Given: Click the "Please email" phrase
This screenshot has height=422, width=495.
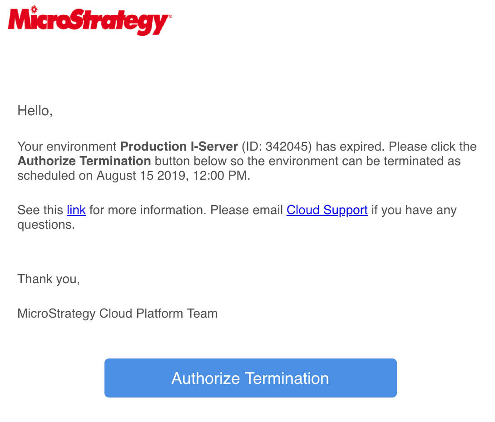Looking at the screenshot, I should click(247, 210).
